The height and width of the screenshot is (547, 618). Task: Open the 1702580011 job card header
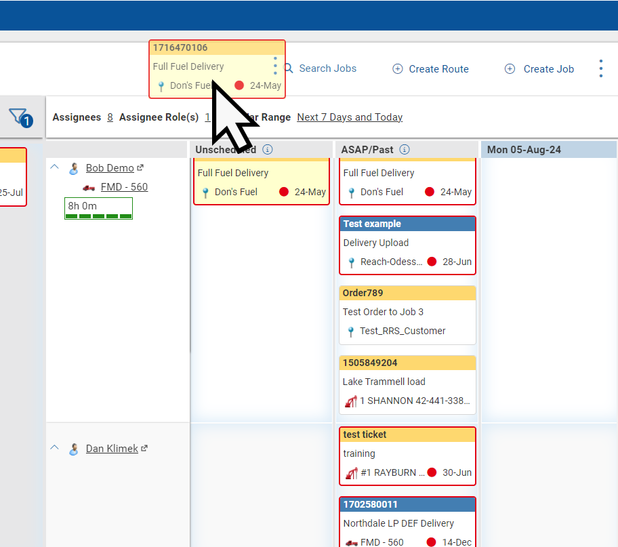(x=407, y=504)
